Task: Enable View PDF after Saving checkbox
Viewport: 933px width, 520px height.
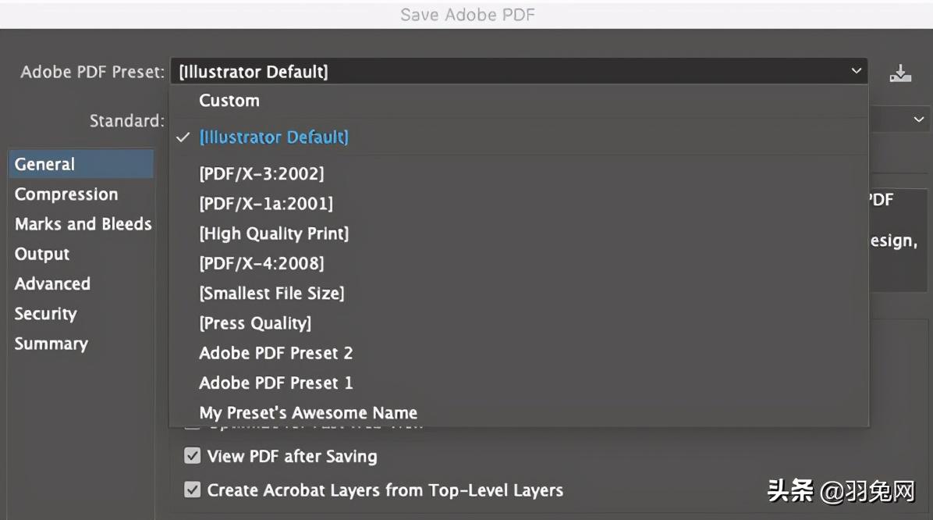Action: (x=192, y=456)
